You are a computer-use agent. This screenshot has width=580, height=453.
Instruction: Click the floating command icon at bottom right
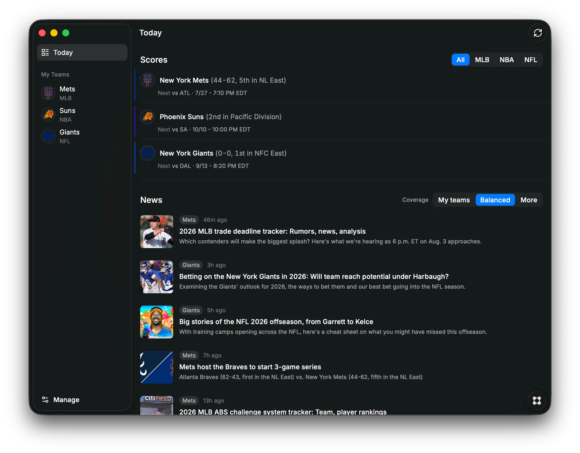pos(536,400)
